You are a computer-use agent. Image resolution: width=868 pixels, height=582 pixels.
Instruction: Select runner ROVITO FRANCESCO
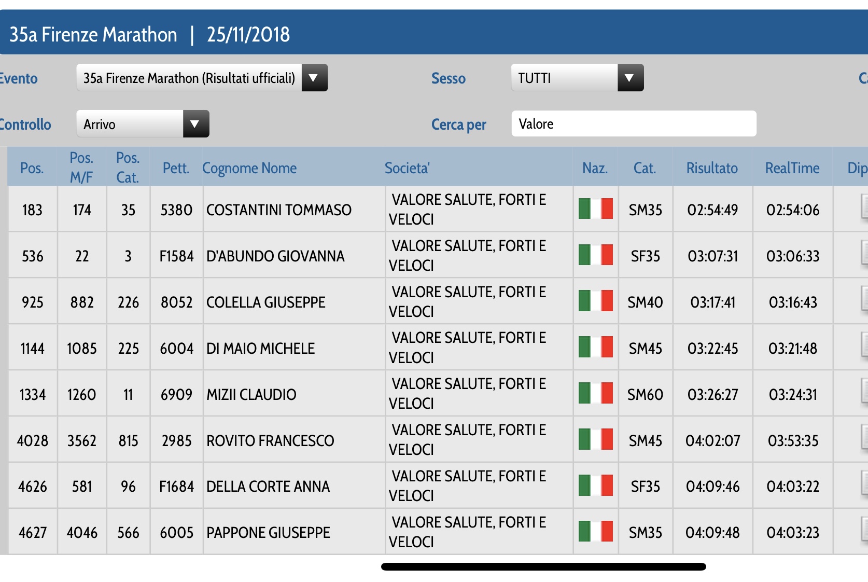[270, 440]
